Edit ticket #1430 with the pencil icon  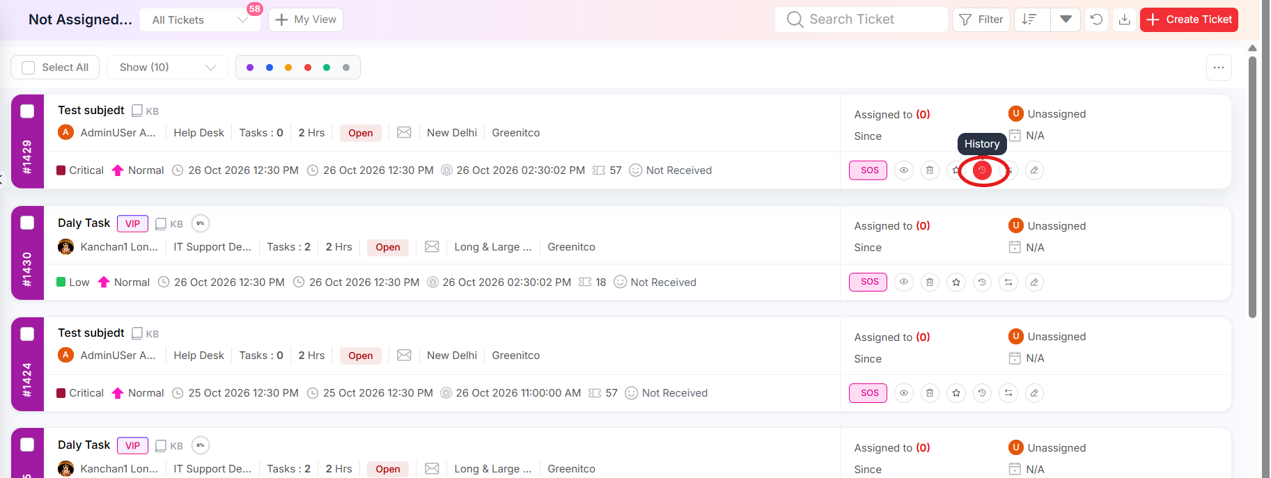[x=1034, y=282]
